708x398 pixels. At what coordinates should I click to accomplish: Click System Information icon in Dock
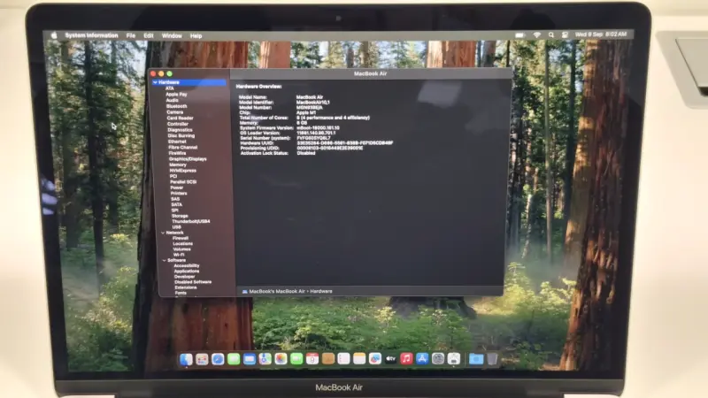[454, 359]
